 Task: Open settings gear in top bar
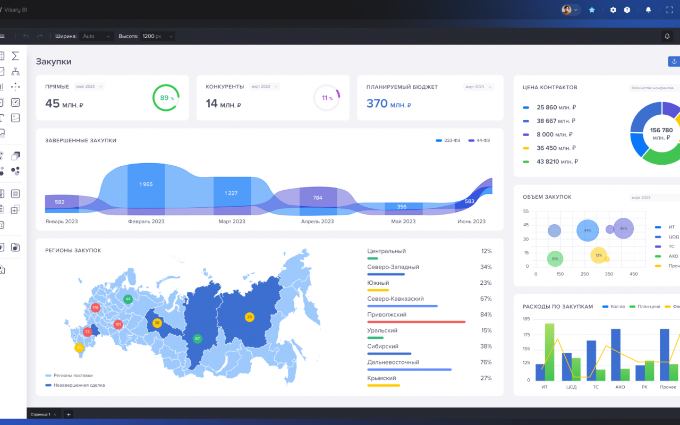point(613,10)
